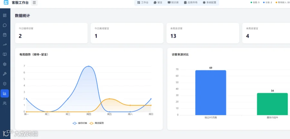
Task: Click the 客服: 5 status indicator
Action: click(x=255, y=3)
